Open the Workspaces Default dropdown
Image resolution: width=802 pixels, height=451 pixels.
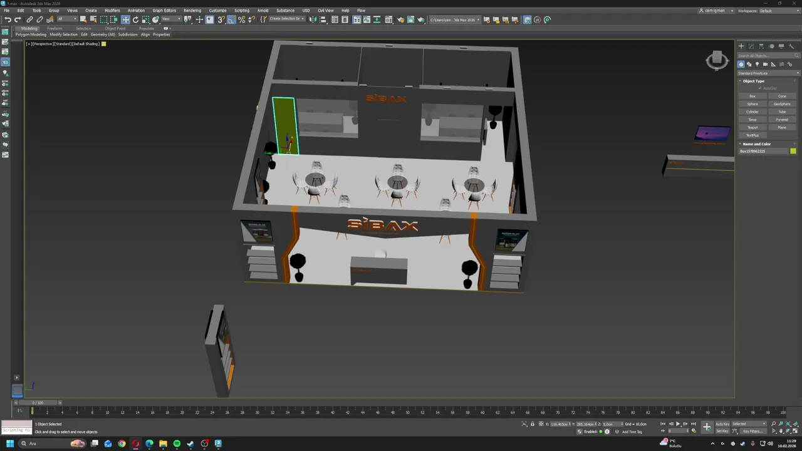tap(779, 11)
